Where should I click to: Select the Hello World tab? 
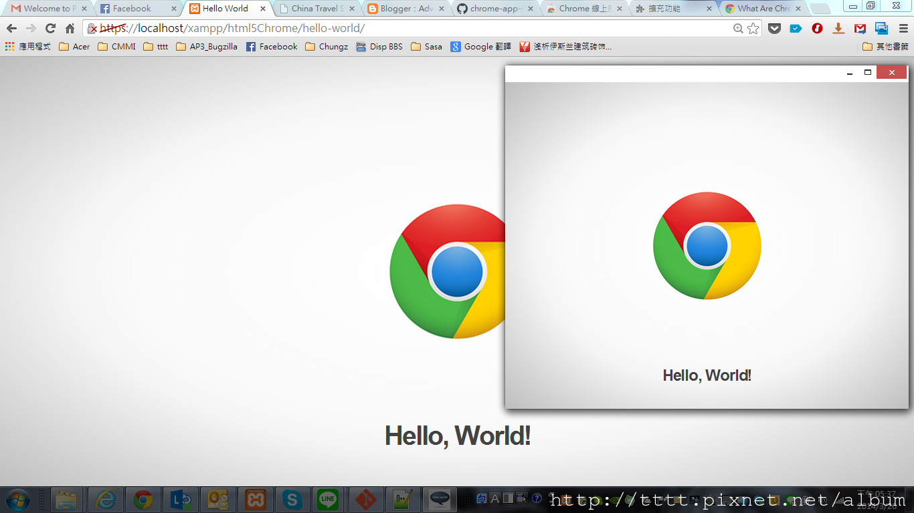[226, 9]
